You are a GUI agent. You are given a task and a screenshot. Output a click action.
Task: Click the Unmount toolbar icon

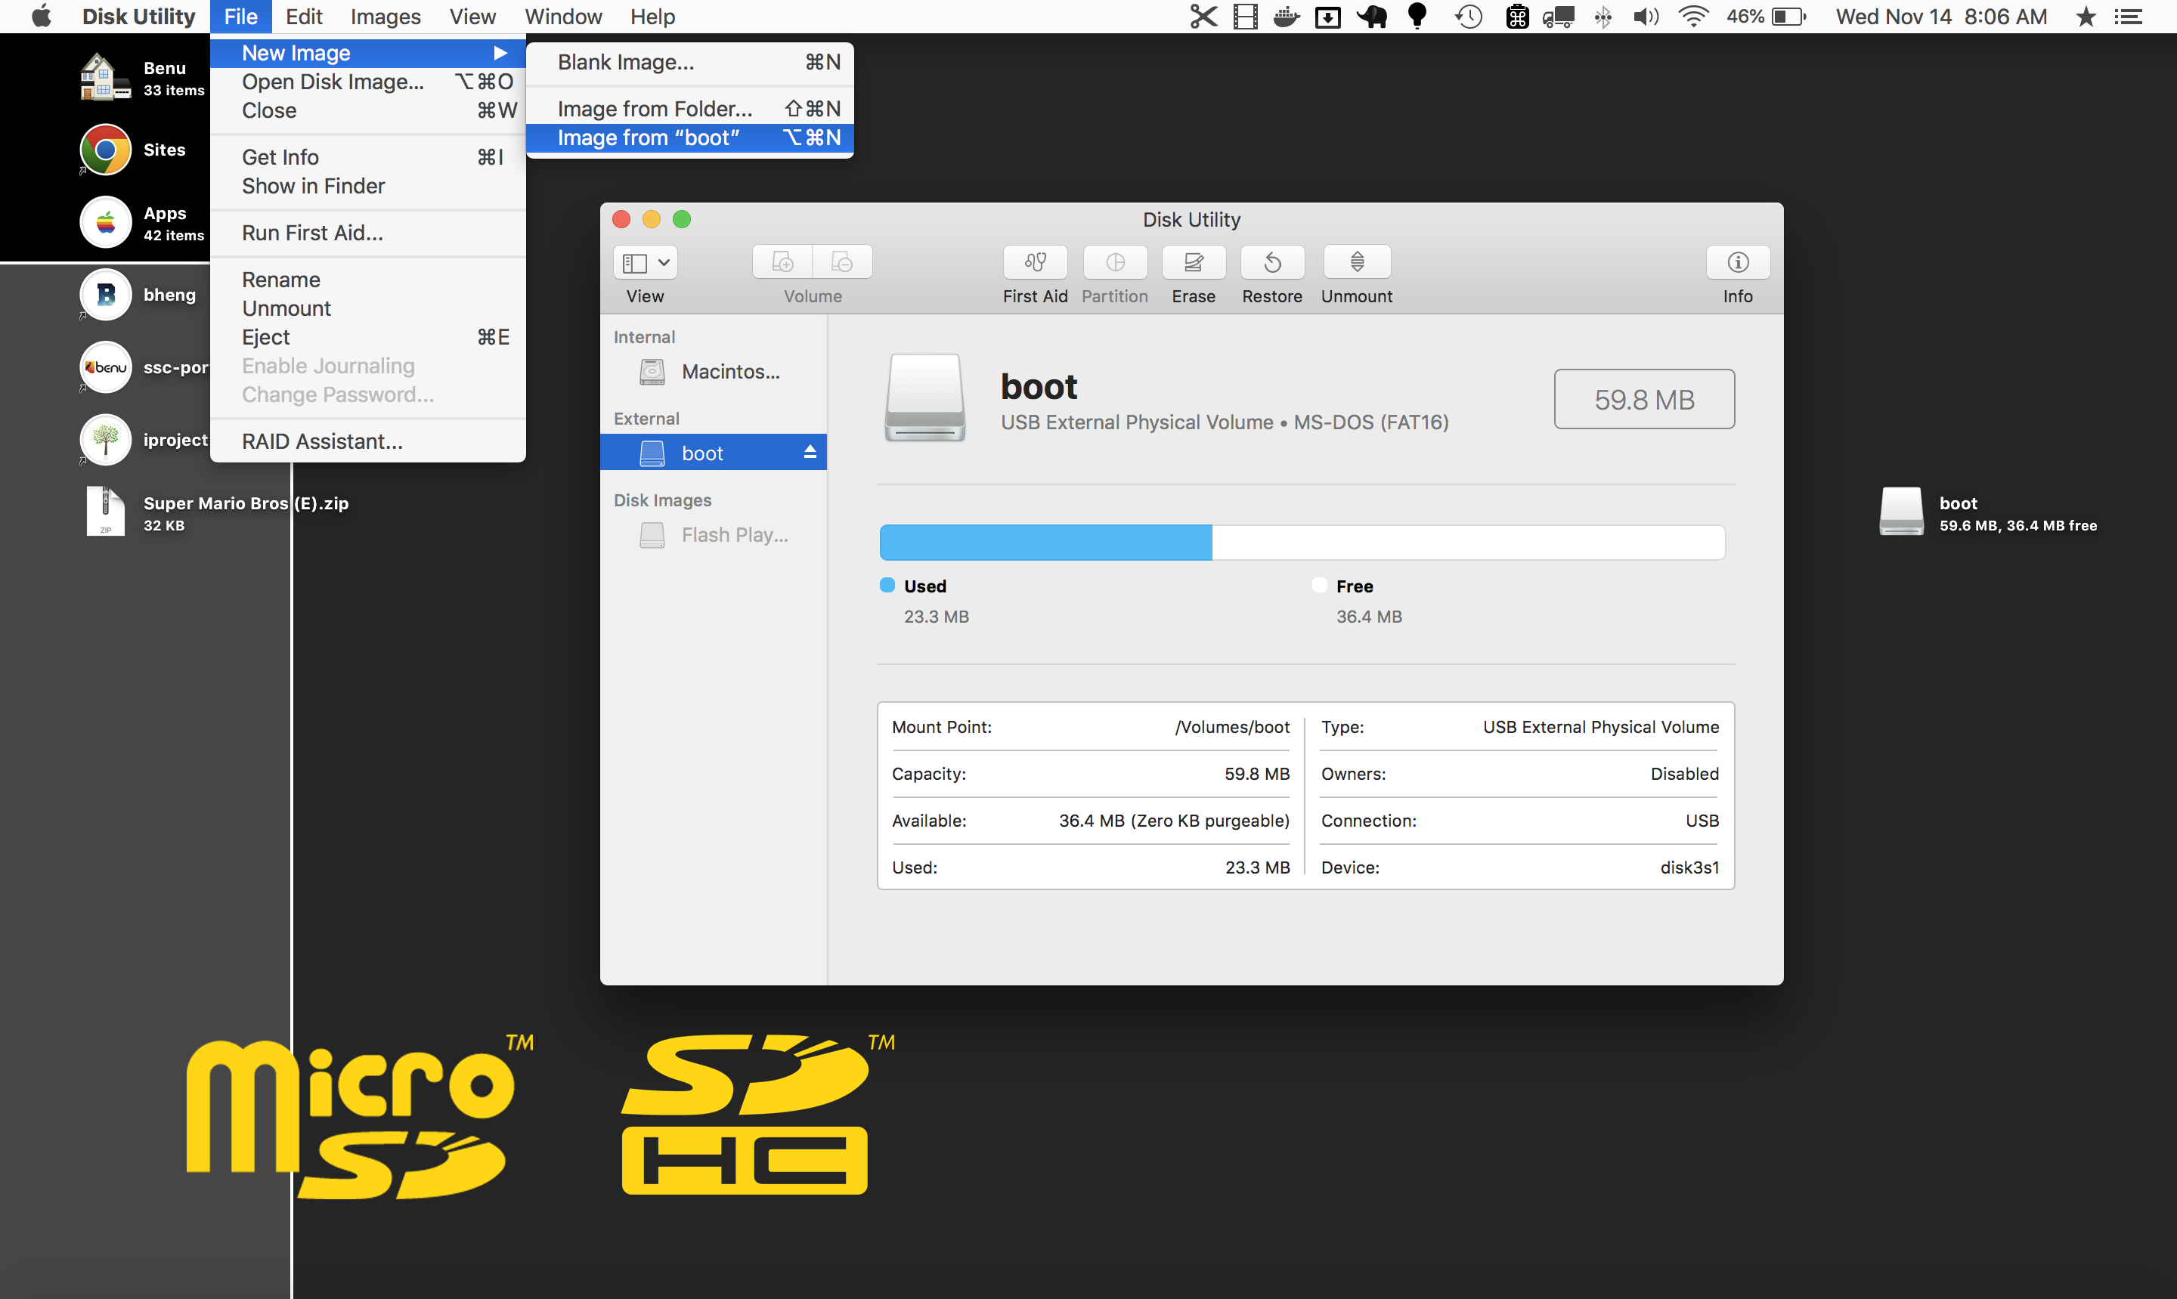coord(1357,261)
